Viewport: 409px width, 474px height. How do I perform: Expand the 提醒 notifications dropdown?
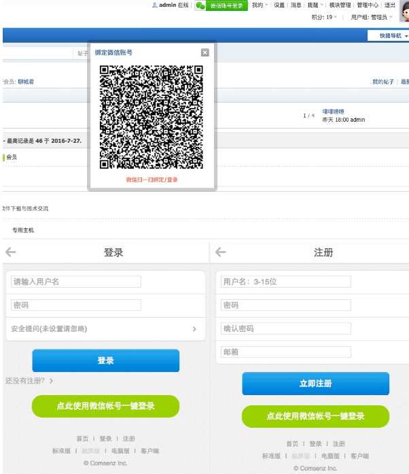pyautogui.click(x=315, y=5)
